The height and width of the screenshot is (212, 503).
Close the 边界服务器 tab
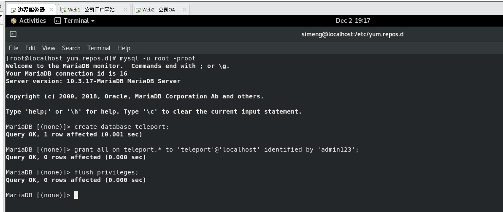[51, 10]
